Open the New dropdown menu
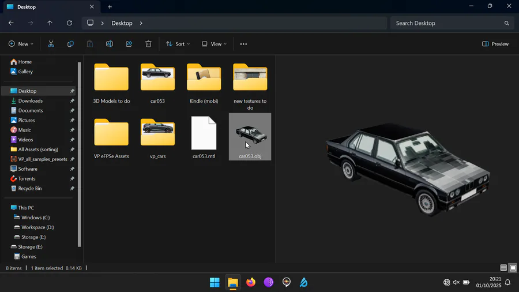Viewport: 519px width, 292px height. click(x=21, y=44)
